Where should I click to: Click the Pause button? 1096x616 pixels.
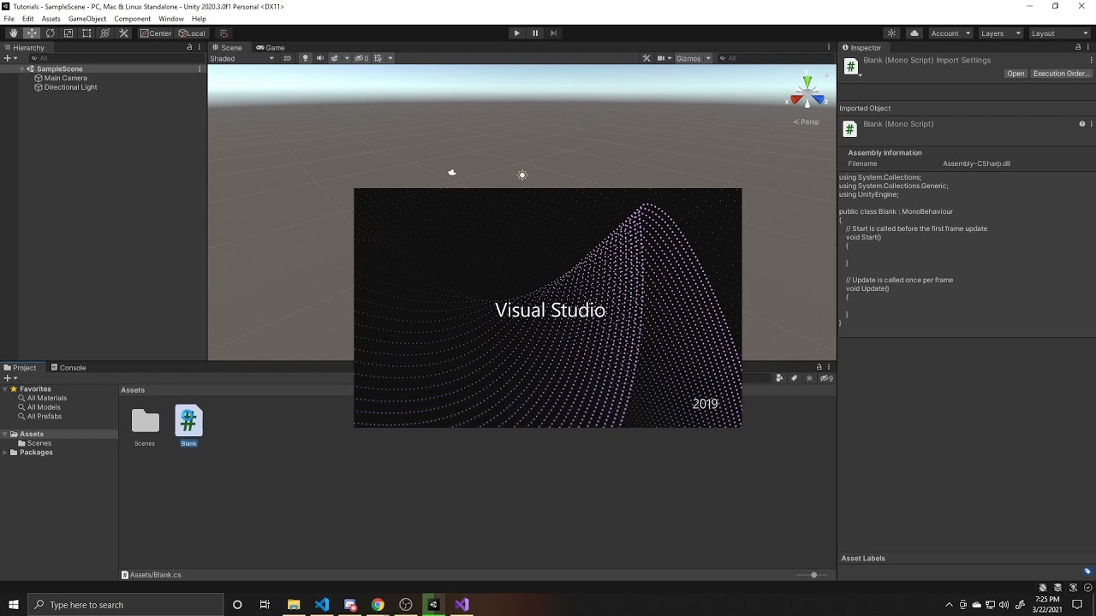pyautogui.click(x=535, y=33)
